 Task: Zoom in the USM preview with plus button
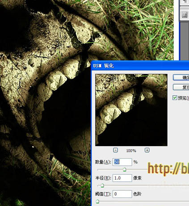click(x=147, y=150)
